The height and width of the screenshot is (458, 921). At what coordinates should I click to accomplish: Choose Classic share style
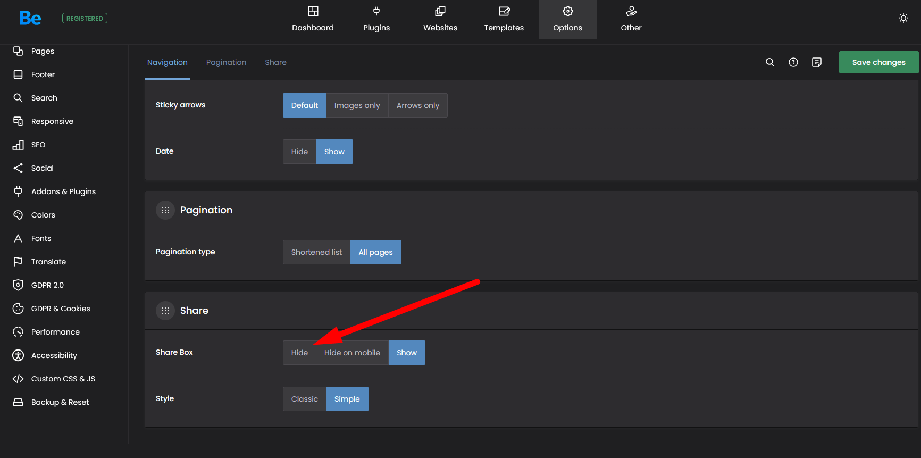304,399
